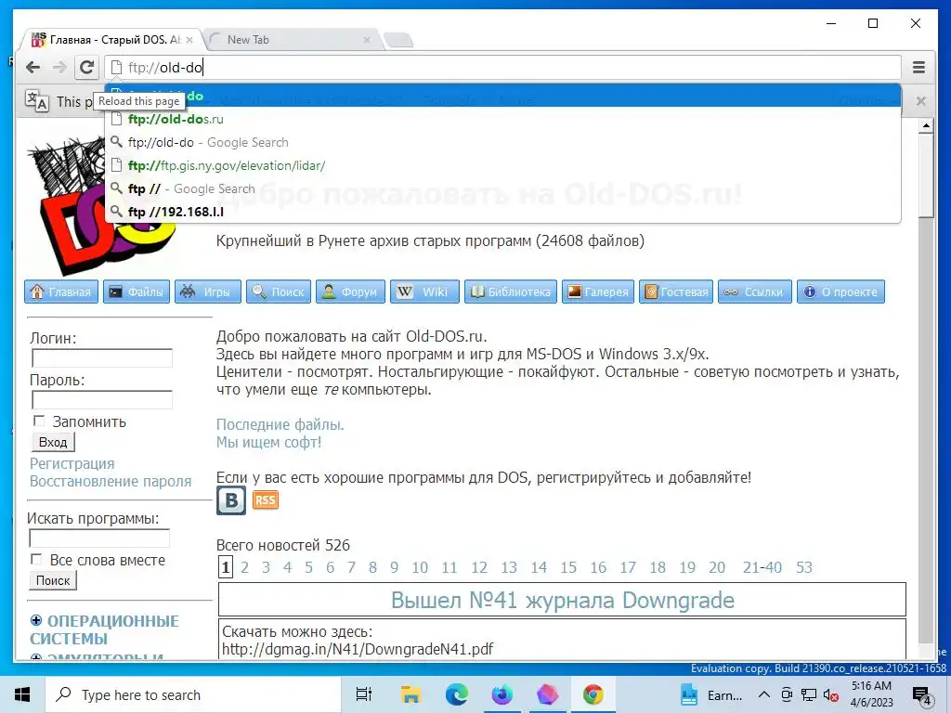Click the page vertical scrollbar thumb
The height and width of the screenshot is (713, 951).
[x=926, y=175]
